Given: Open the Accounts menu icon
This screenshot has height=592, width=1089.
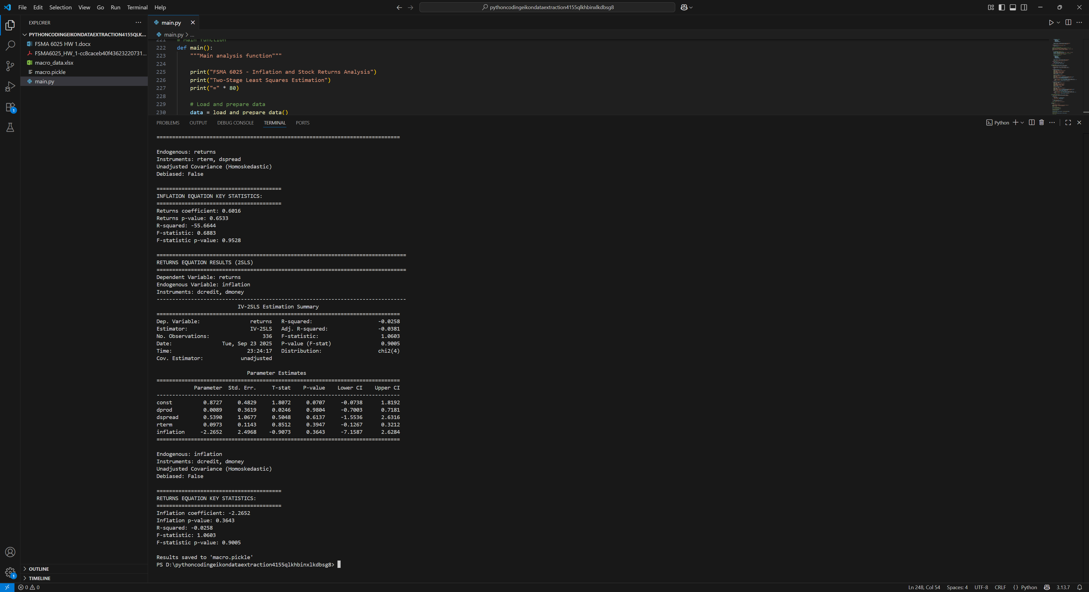Looking at the screenshot, I should click(10, 552).
